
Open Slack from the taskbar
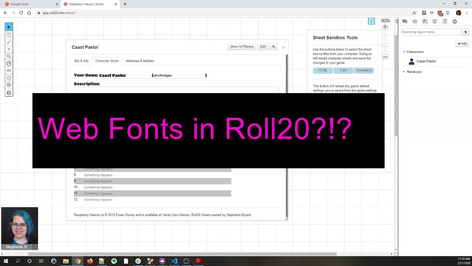[138, 261]
